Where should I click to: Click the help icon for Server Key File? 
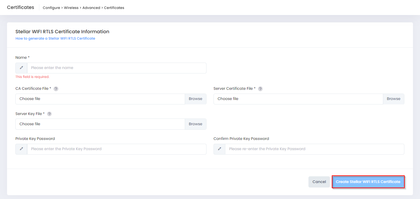click(49, 114)
